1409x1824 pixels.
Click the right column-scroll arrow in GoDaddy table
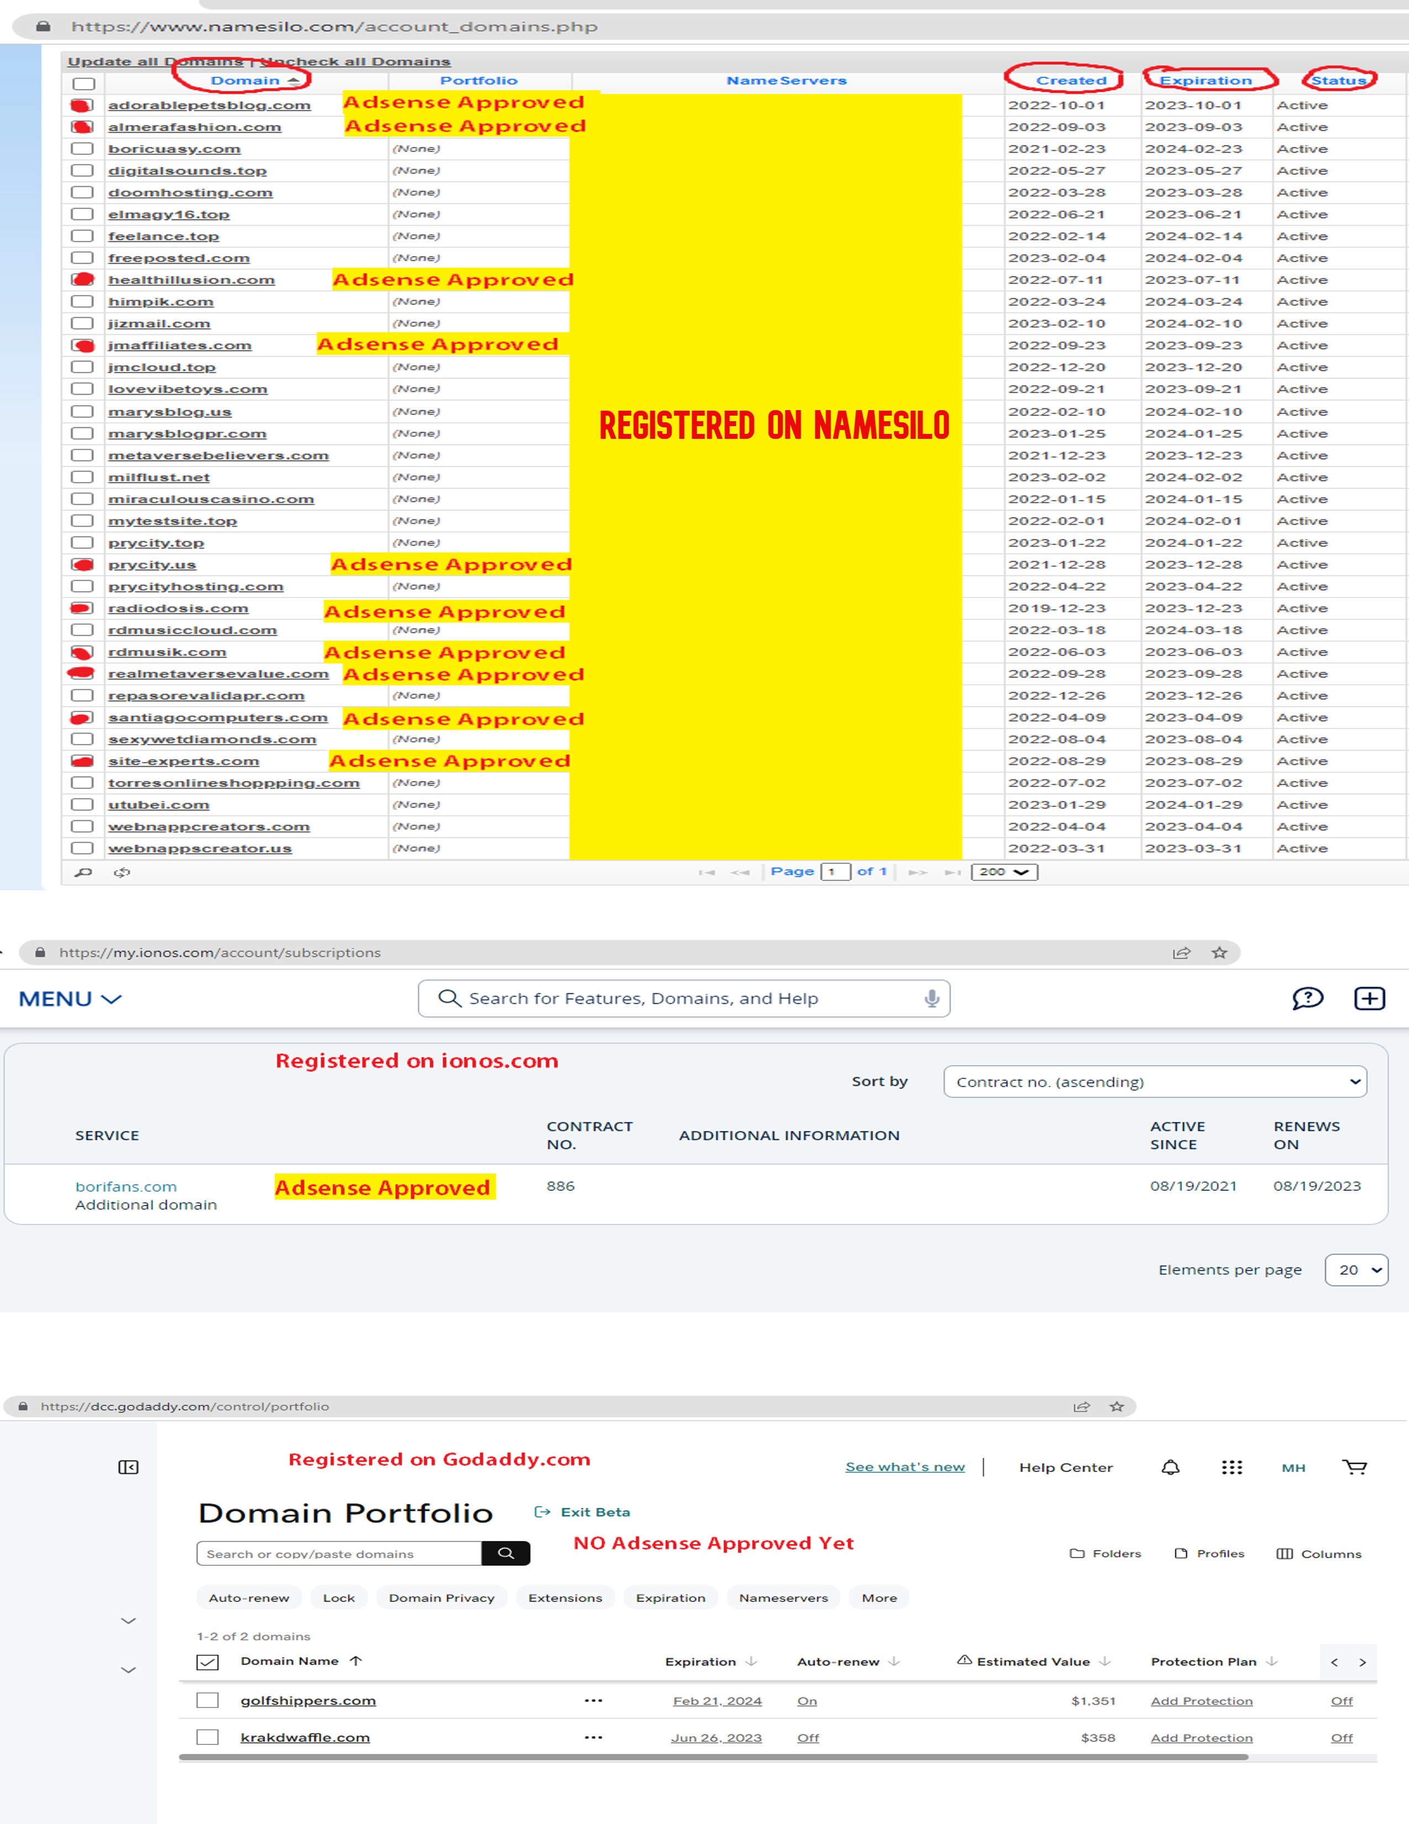pos(1362,1662)
